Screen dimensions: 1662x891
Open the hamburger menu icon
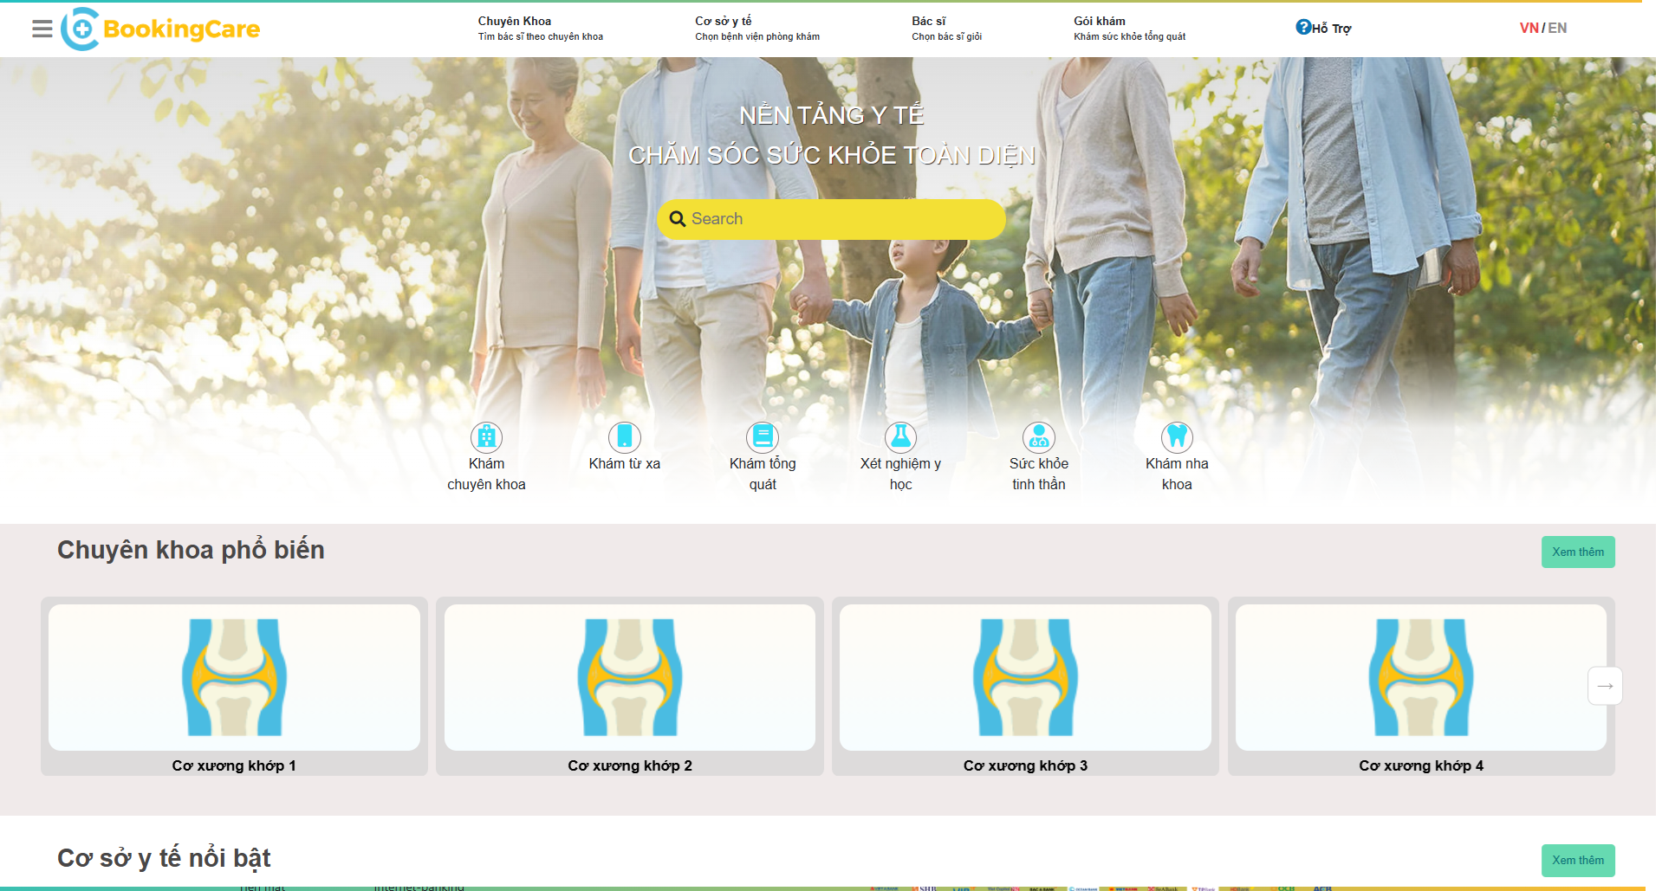42,29
